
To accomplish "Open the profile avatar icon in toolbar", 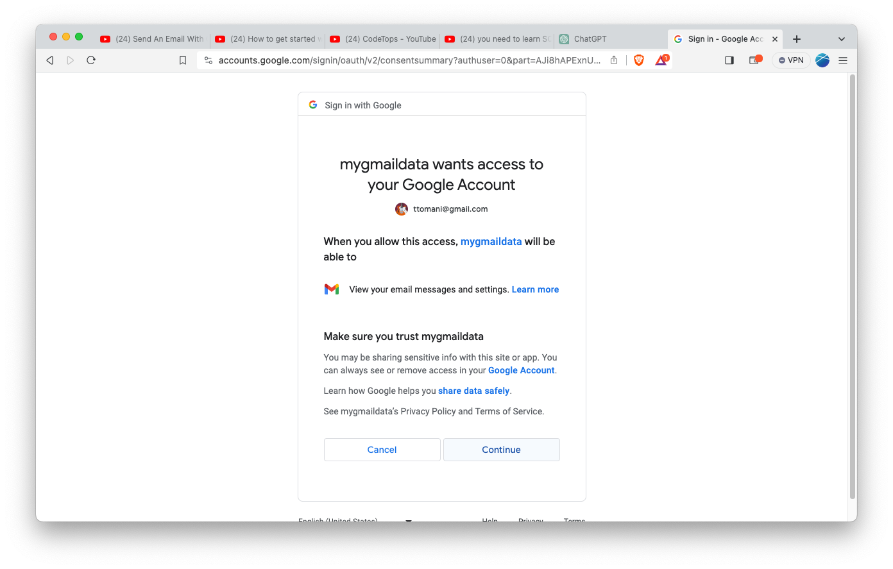I will pos(822,60).
